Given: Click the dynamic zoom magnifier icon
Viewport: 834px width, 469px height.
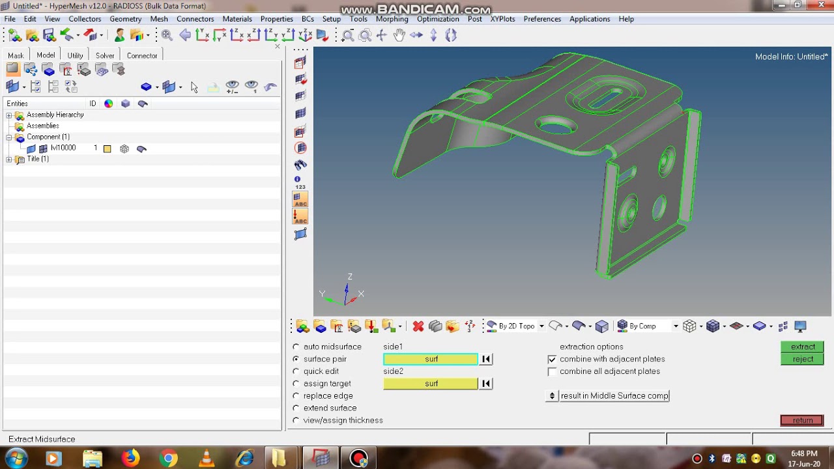Looking at the screenshot, I should coord(348,36).
